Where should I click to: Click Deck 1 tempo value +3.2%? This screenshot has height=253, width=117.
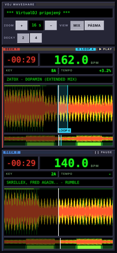tap(105, 71)
